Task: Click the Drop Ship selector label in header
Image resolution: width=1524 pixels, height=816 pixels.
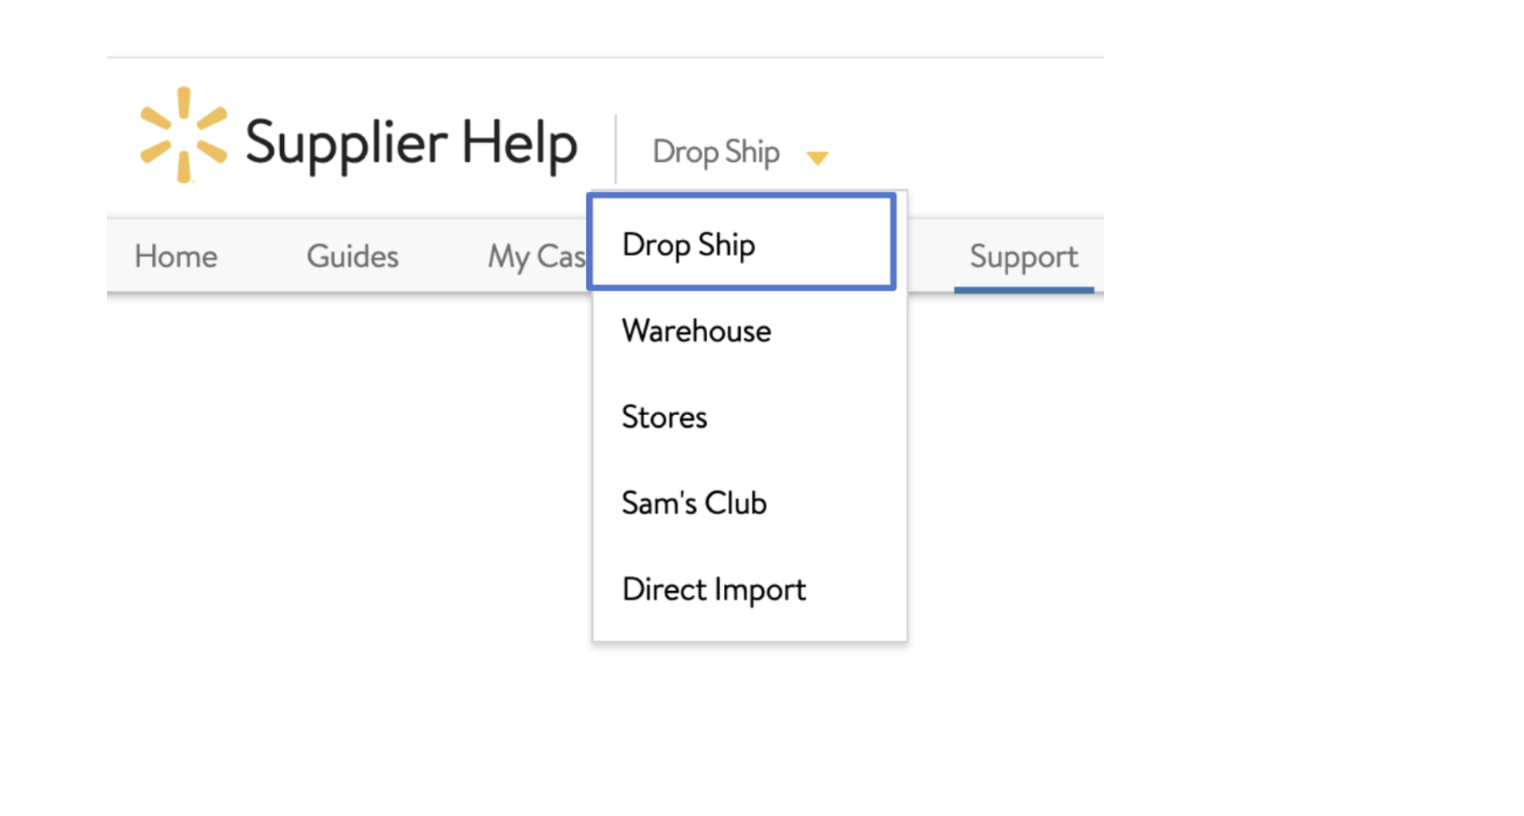Action: pos(716,153)
